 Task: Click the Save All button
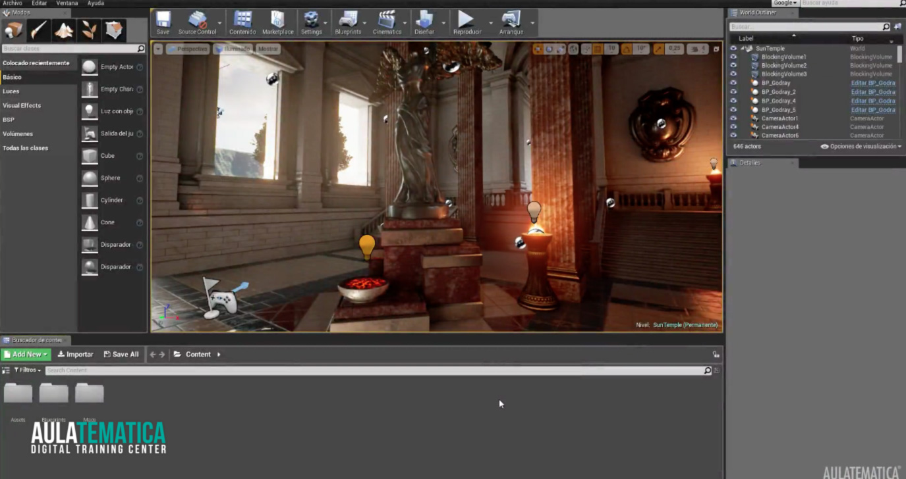[121, 355]
